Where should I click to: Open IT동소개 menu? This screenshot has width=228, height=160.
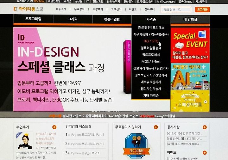click(61, 9)
